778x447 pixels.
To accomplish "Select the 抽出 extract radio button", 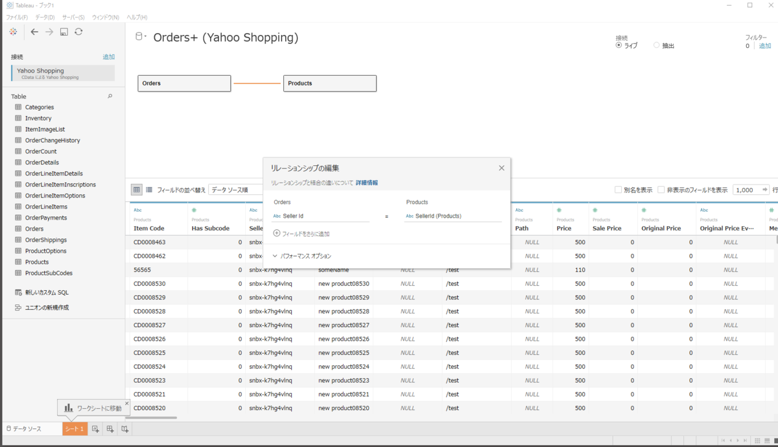I will [x=656, y=45].
